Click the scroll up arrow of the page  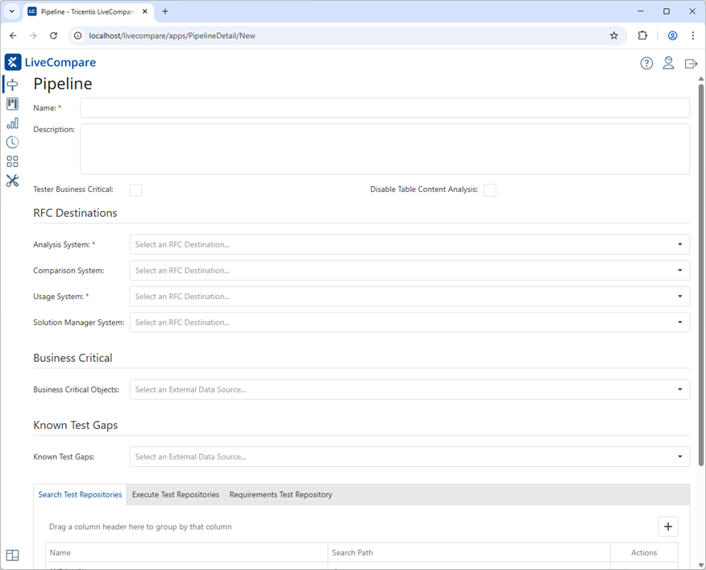point(701,79)
